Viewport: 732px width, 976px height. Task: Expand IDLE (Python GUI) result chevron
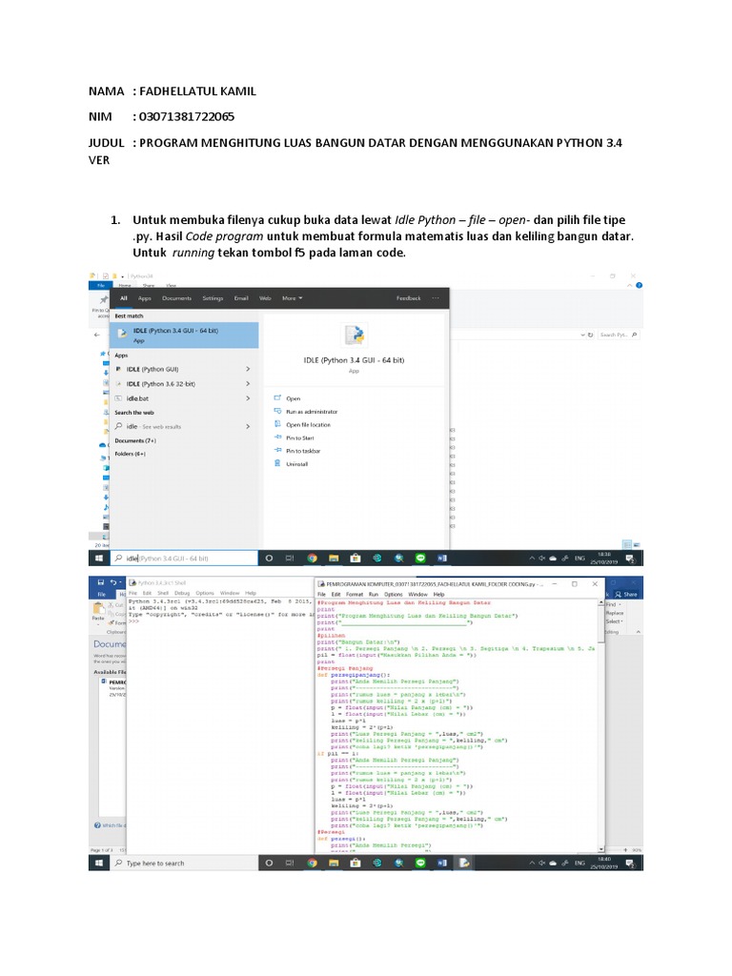(248, 369)
